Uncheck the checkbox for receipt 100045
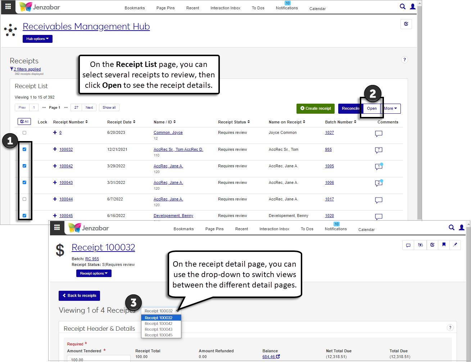471x362 pixels. 24,216
